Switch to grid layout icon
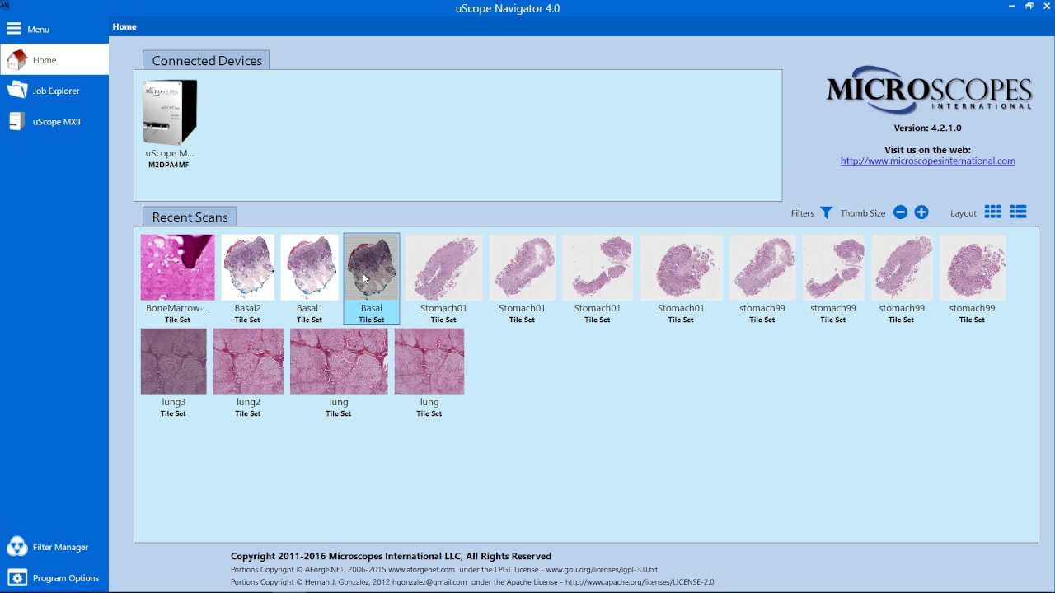Screen dimensions: 1055x593 point(993,212)
